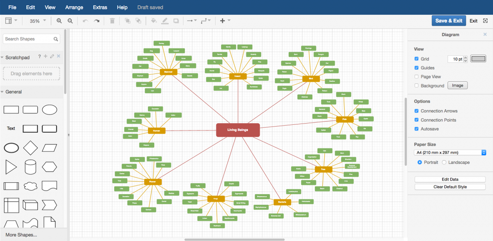Open the zoom percentage dropdown
Screen dimensions: 493x241
pyautogui.click(x=37, y=21)
